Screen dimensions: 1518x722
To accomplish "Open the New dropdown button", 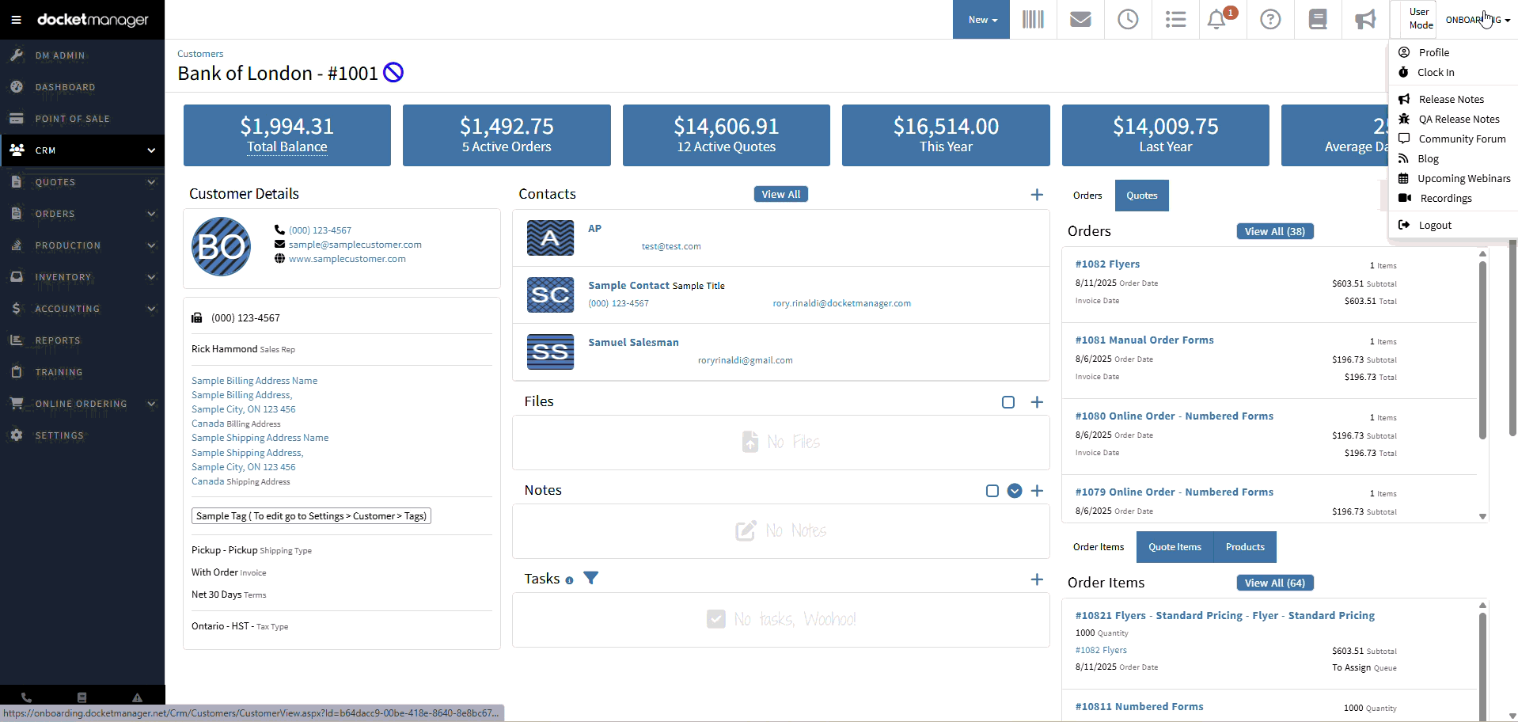I will (981, 20).
